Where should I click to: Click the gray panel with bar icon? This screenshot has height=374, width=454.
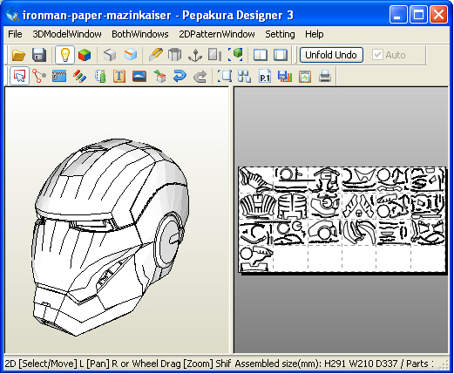coord(214,55)
